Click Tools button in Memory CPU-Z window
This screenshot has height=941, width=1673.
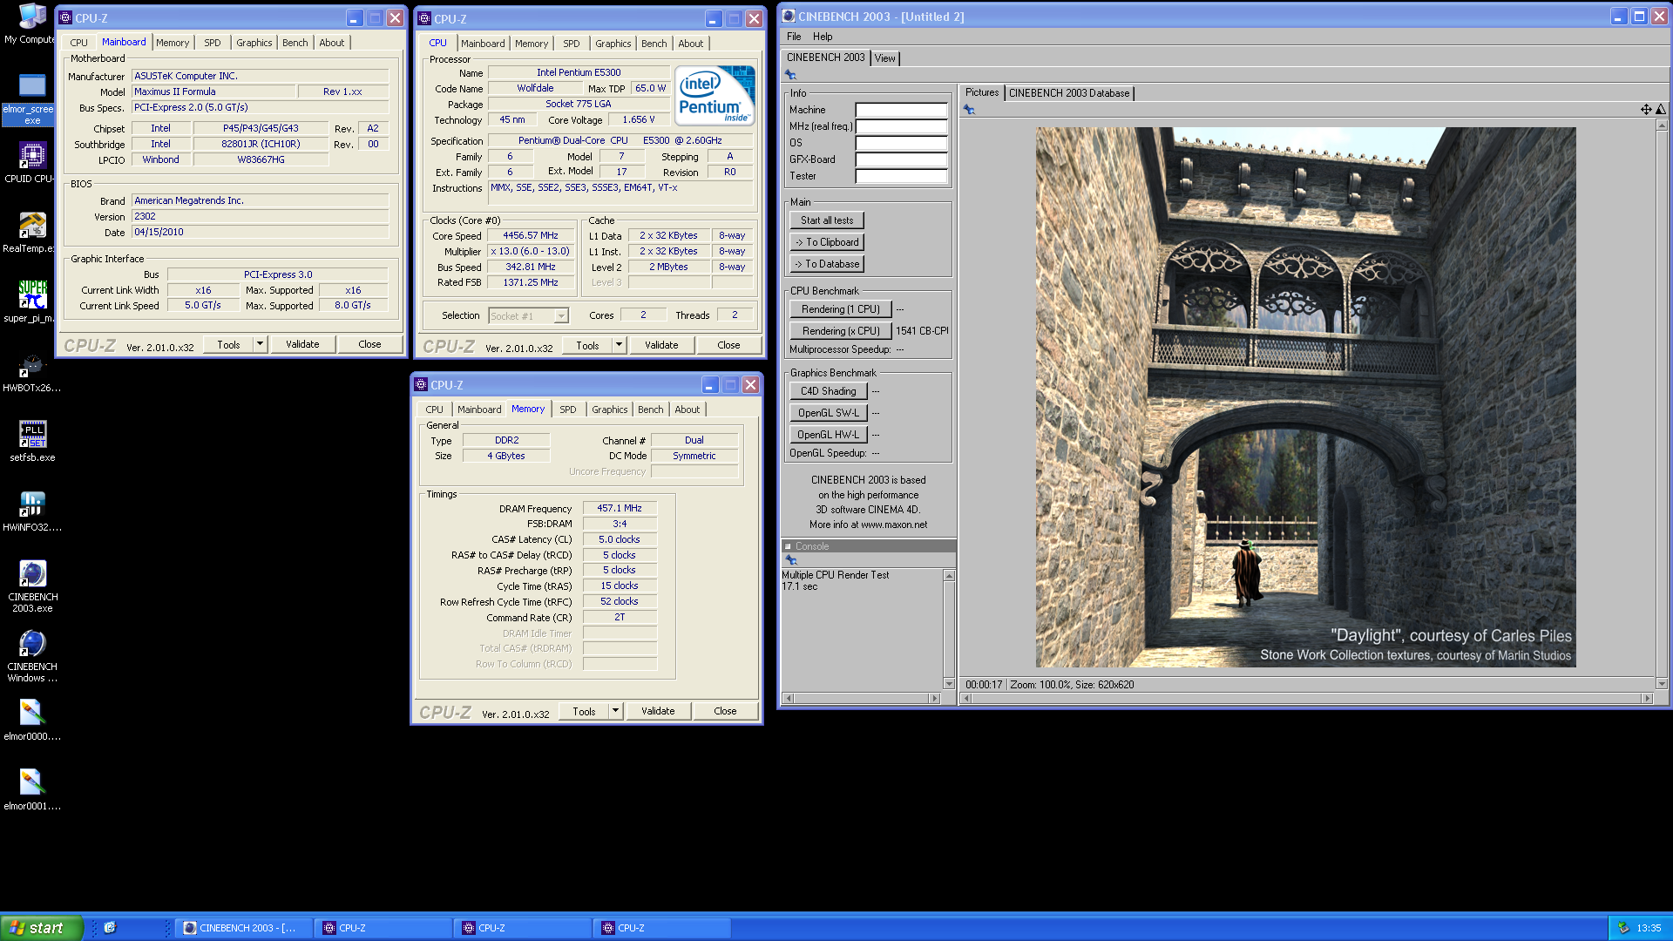584,711
